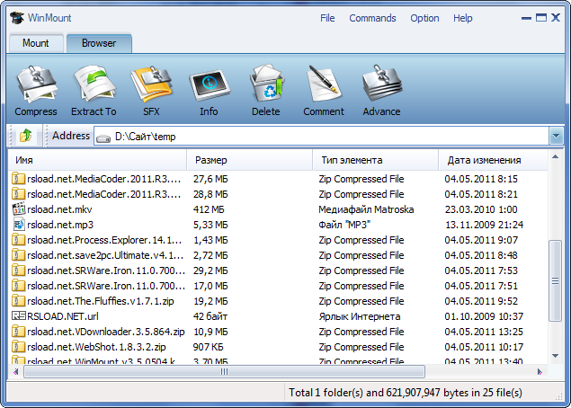Click the Файл "MP3" type cell
Image resolution: width=571 pixels, height=408 pixels.
[x=344, y=225]
